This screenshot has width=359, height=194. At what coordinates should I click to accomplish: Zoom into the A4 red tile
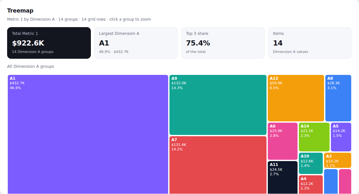tap(311, 185)
